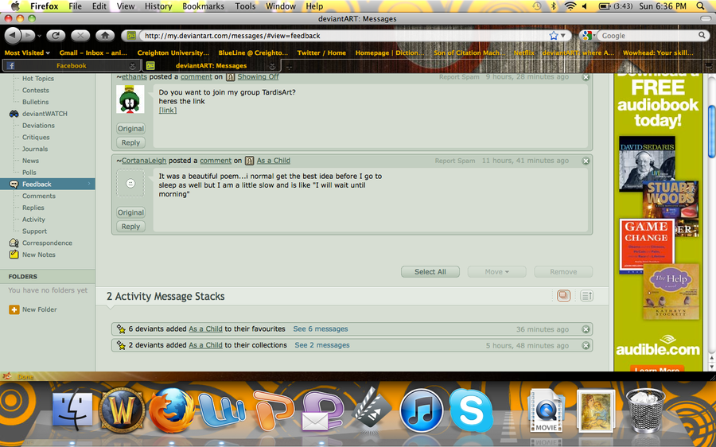Screen dimensions: 716x447
Task: Click the page vertical scrollbar thumb
Action: 711,131
